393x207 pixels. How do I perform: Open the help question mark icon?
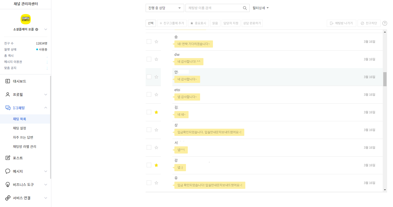tap(385, 23)
